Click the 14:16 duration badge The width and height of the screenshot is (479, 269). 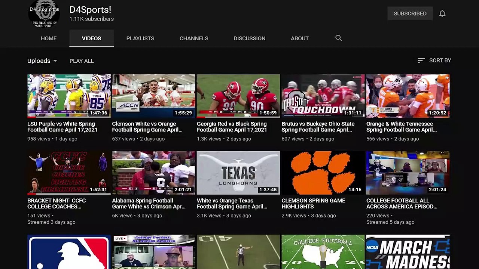tap(355, 190)
